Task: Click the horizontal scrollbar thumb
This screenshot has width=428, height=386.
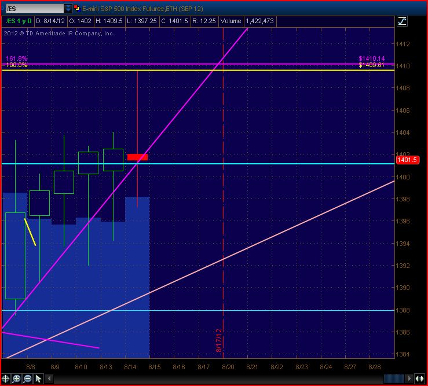Action: [394, 378]
